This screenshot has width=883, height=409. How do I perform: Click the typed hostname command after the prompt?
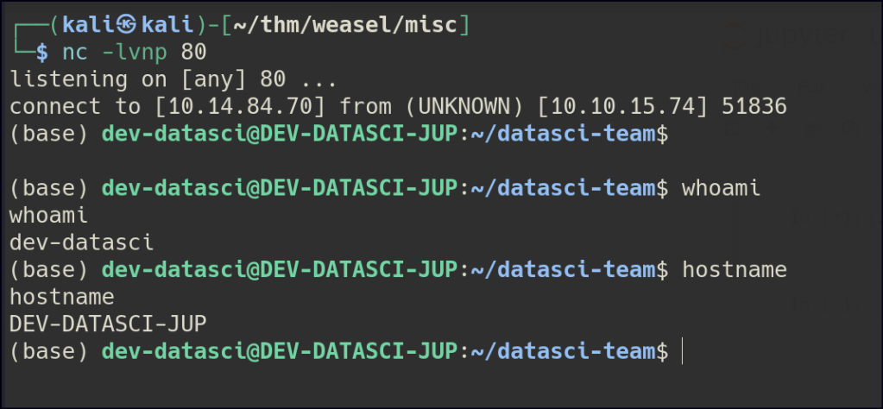pyautogui.click(x=735, y=270)
